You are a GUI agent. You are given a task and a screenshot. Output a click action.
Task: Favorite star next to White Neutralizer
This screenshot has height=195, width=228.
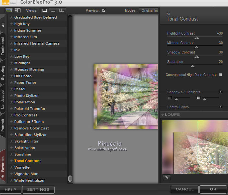tap(11, 180)
